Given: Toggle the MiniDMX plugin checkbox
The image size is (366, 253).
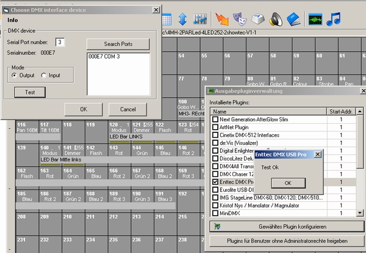Looking at the screenshot, I should [215, 213].
